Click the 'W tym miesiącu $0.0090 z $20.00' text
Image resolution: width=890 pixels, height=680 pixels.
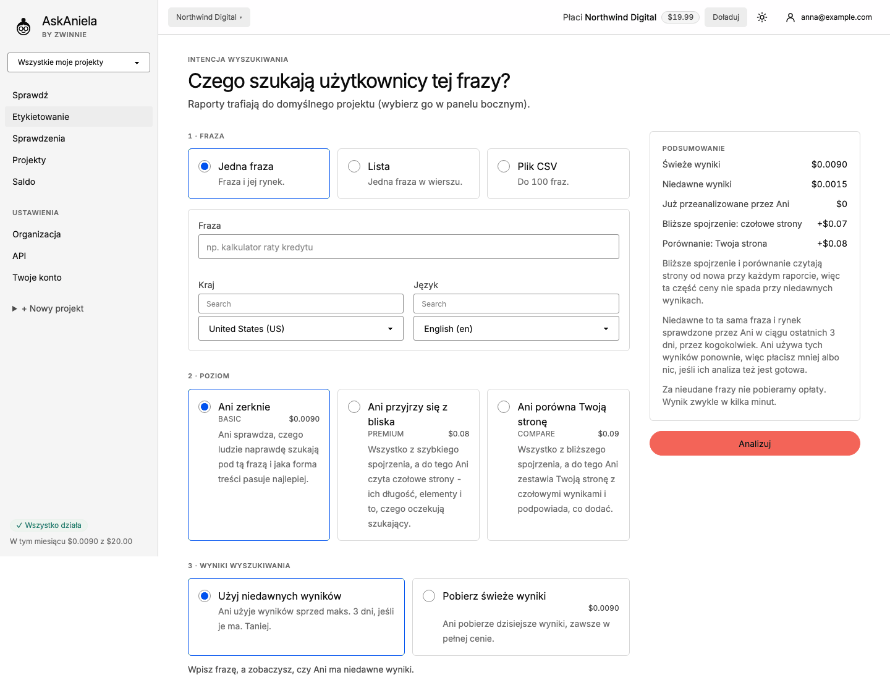(71, 542)
